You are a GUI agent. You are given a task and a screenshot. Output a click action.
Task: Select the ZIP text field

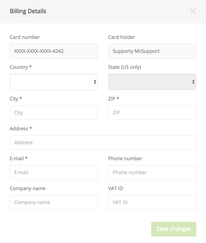point(152,113)
